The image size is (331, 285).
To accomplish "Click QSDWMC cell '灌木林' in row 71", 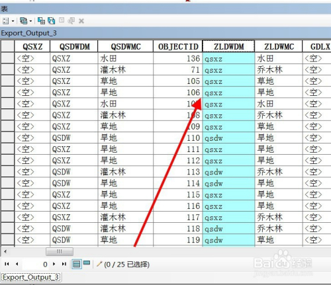I will (x=126, y=69).
